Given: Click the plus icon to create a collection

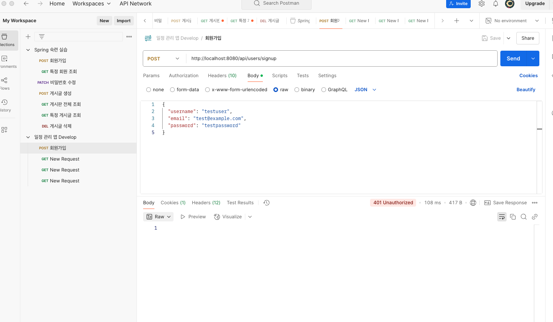Looking at the screenshot, I should click(28, 37).
